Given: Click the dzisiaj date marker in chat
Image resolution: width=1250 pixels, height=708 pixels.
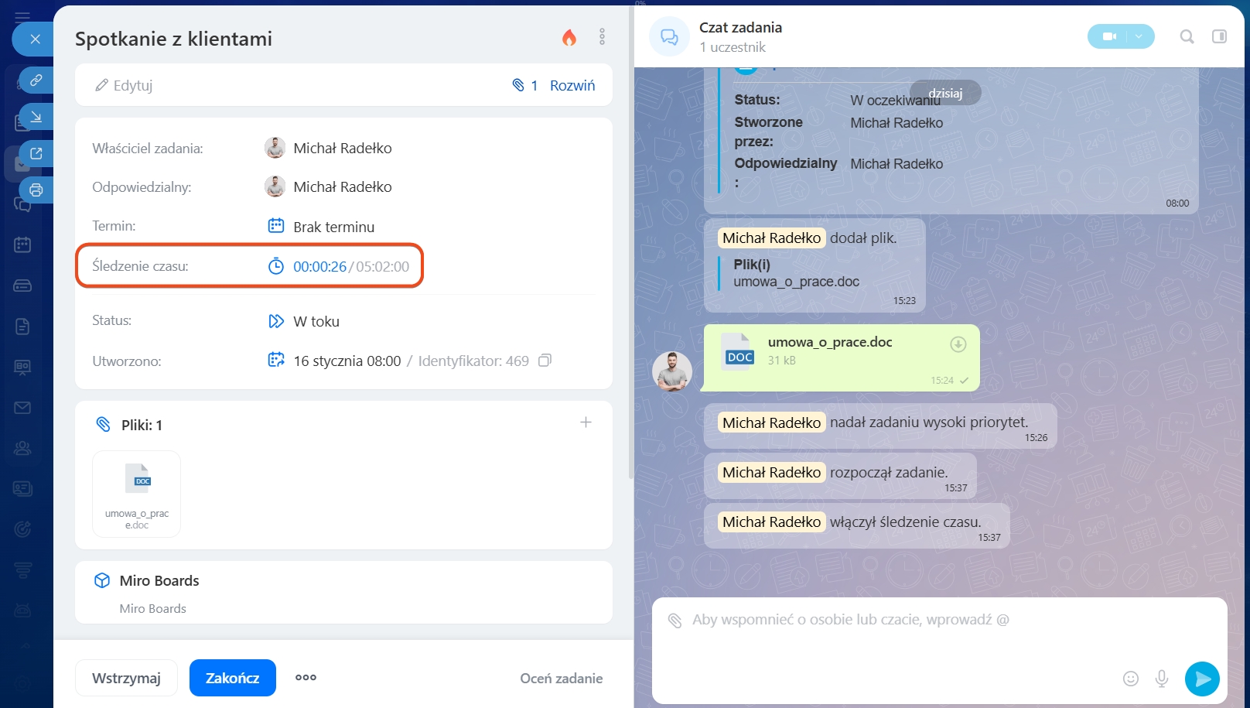Looking at the screenshot, I should (945, 93).
